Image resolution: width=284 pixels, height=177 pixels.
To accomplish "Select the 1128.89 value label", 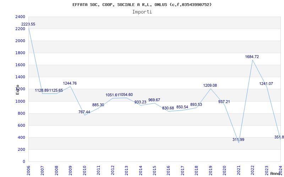I will pos(42,91).
